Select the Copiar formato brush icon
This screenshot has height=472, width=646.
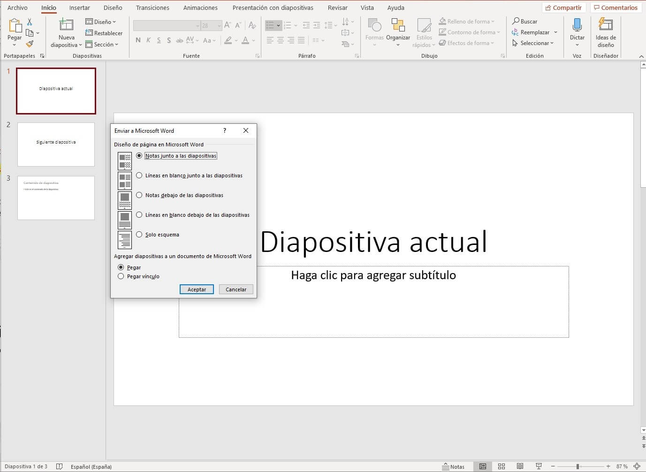tap(30, 44)
